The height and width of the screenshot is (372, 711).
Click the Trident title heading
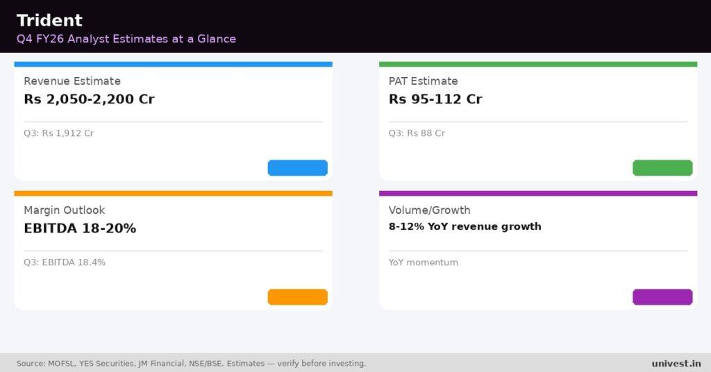point(49,20)
